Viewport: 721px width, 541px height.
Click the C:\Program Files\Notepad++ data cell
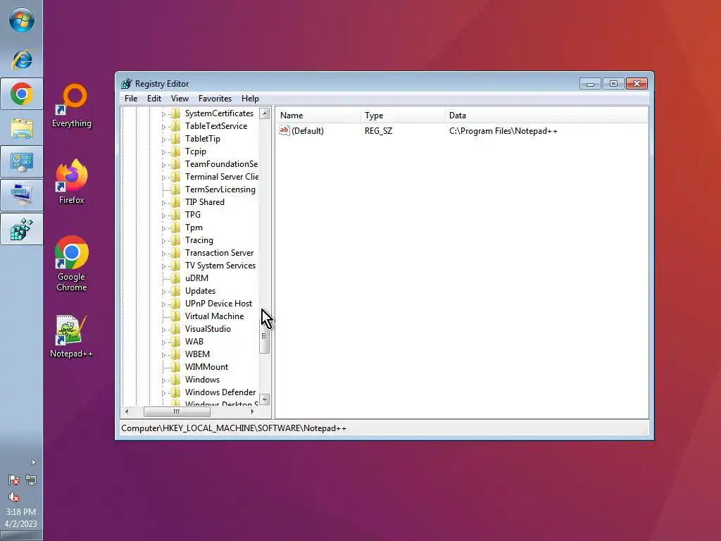[503, 131]
